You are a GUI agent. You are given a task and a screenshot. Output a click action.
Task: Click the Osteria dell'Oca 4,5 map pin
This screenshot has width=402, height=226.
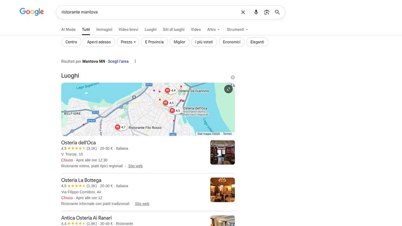pos(175,111)
